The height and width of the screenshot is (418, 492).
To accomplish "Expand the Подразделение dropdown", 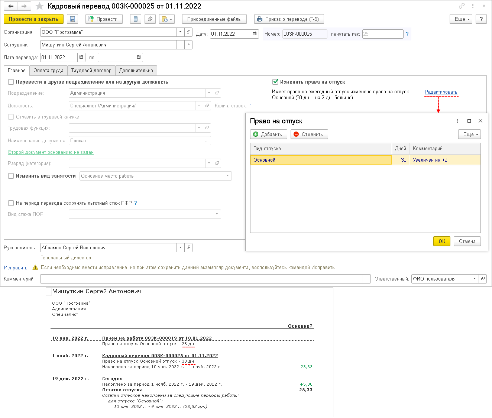I will 209,93.
